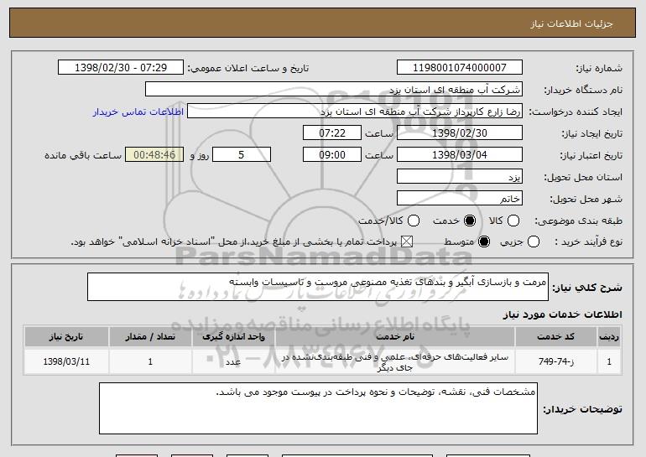Click the تعداد / مقدار column header
The width and height of the screenshot is (646, 457).
point(150,337)
